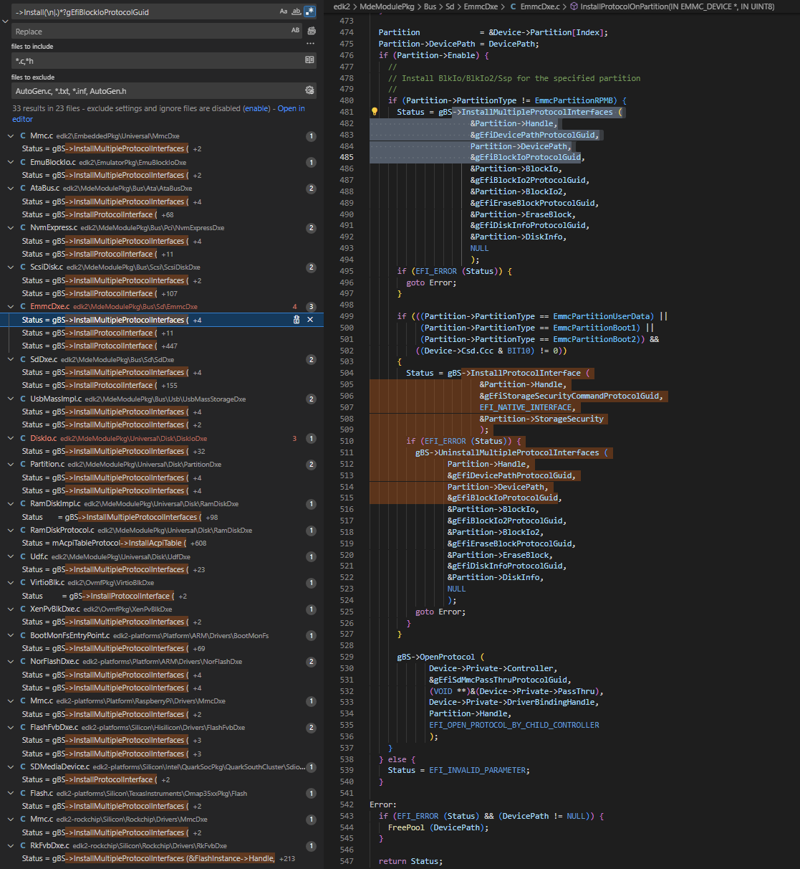800x869 pixels.
Task: Collapse the ScsiDisk.c result group
Action: tap(11, 267)
